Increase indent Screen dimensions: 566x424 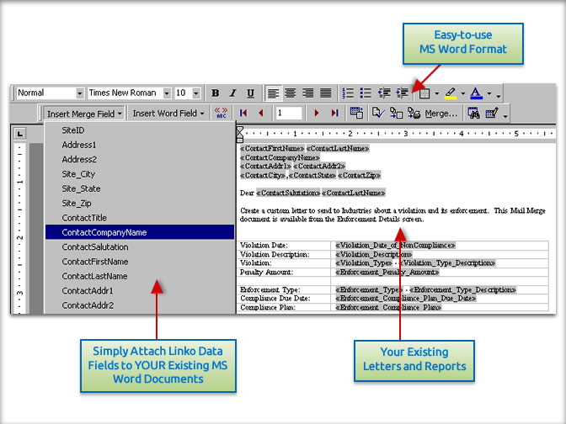(x=402, y=93)
